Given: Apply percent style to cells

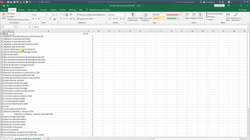Looking at the screenshot, I should point(114,19).
